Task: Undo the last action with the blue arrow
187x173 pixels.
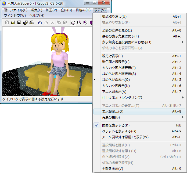Action: click(40, 22)
